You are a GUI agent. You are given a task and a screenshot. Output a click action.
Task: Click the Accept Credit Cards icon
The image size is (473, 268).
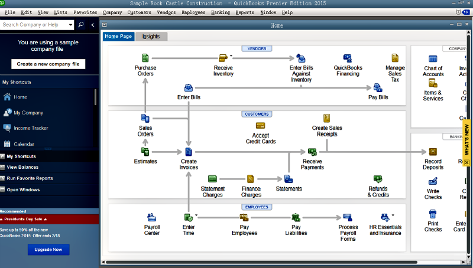260,126
